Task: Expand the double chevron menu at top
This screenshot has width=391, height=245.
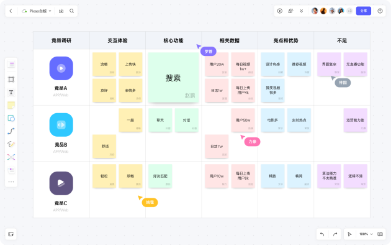Action: [x=302, y=11]
